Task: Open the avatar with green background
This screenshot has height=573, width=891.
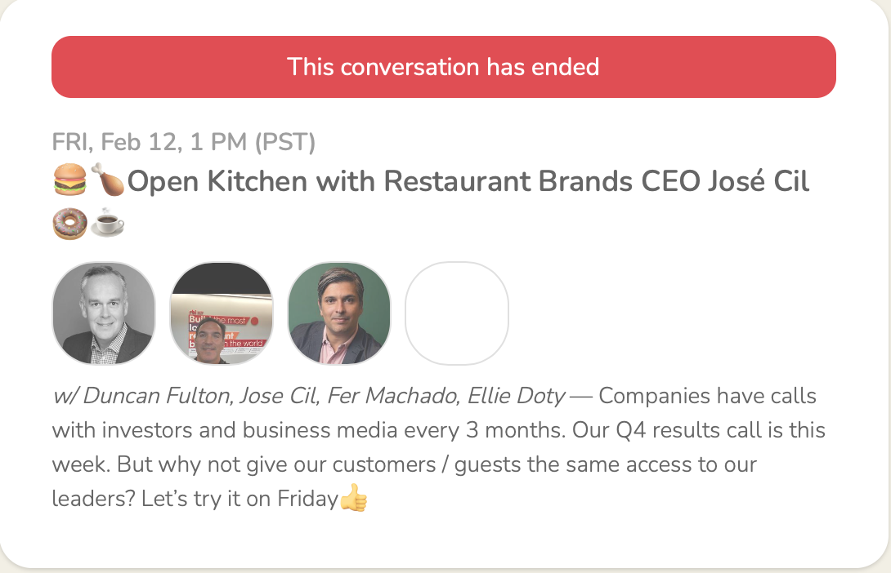Action: pyautogui.click(x=339, y=313)
